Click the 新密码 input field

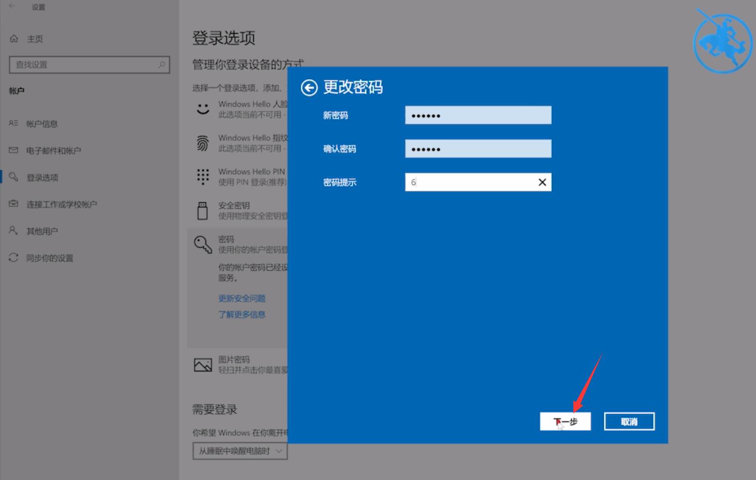tap(478, 115)
